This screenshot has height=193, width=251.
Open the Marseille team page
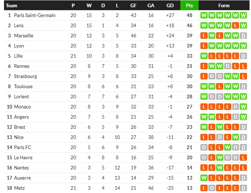[x=24, y=36]
